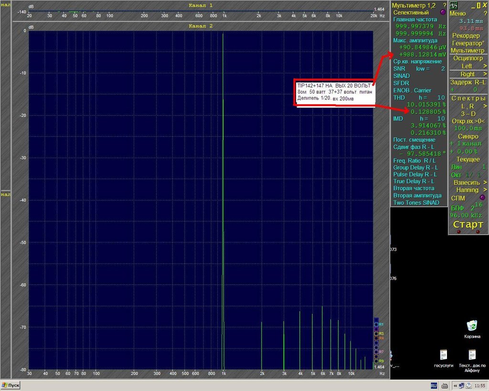Click the 100.0 ms value

click(468, 128)
